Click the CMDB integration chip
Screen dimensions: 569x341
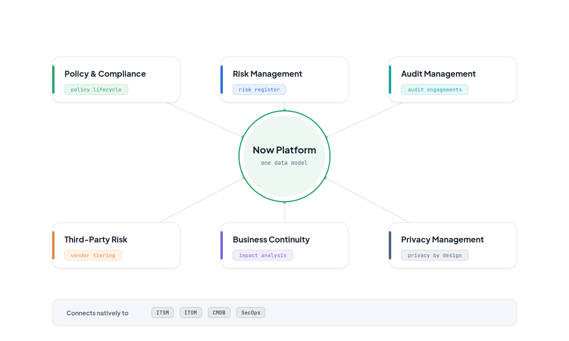[x=219, y=313]
